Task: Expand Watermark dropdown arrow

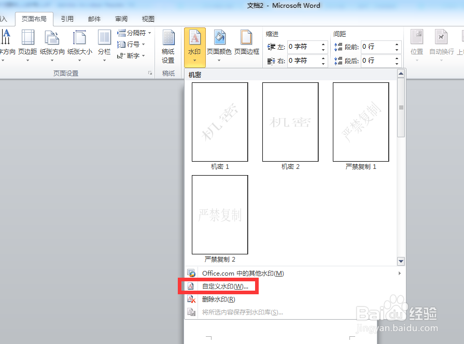Action: pos(195,61)
